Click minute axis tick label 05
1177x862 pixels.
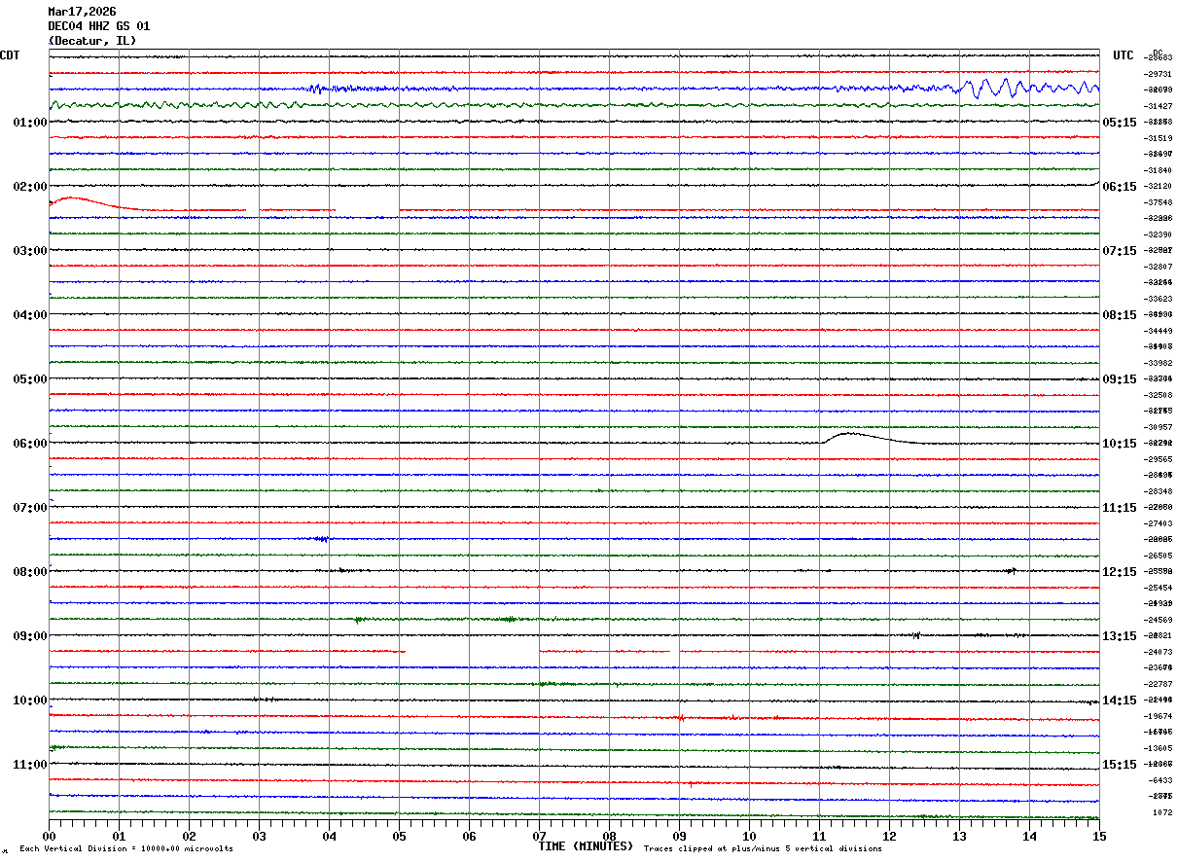tap(399, 836)
